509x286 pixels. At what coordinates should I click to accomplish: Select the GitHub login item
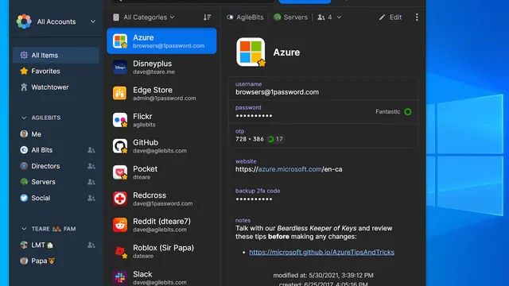tap(161, 146)
